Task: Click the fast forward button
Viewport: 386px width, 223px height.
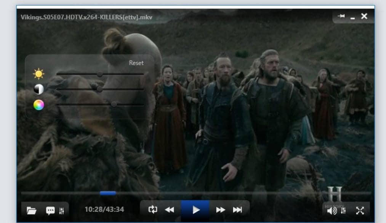Action: coord(220,210)
